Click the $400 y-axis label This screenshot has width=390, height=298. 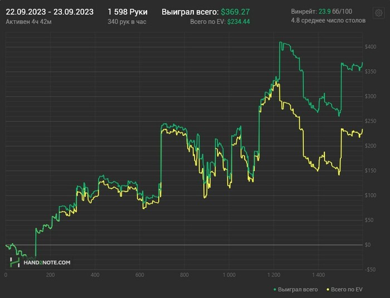(x=370, y=47)
